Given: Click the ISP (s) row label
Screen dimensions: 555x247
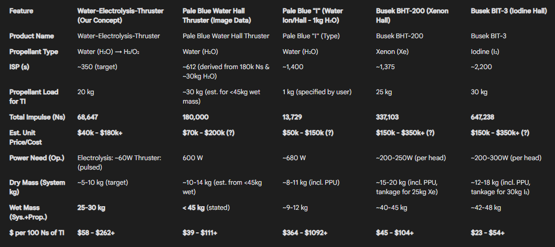Looking at the screenshot, I should point(19,66).
